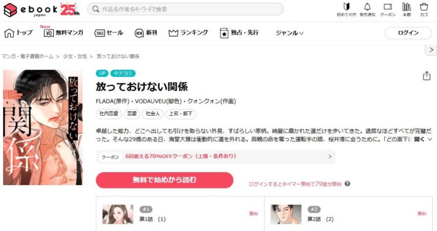Open 無料マンガ free manga tab
The width and height of the screenshot is (437, 231).
coord(63,33)
